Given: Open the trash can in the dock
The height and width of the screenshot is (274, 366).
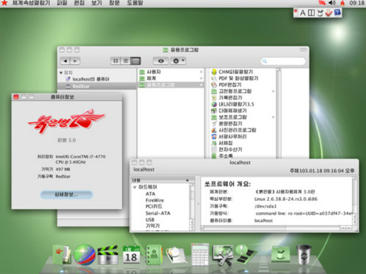Looking at the screenshot, I should pos(304,254).
